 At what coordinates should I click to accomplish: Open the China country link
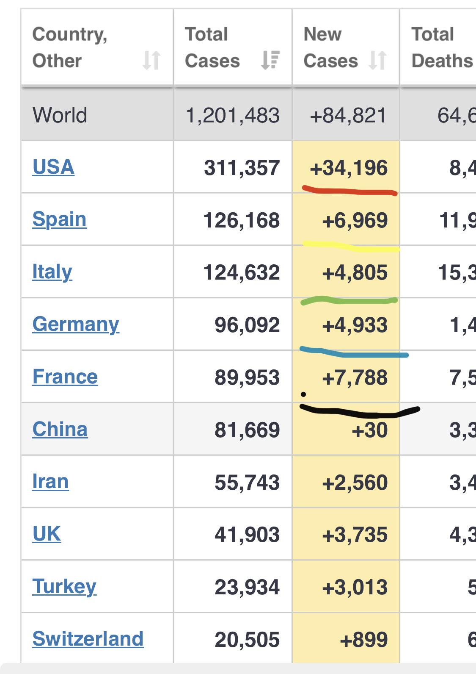[x=60, y=430]
